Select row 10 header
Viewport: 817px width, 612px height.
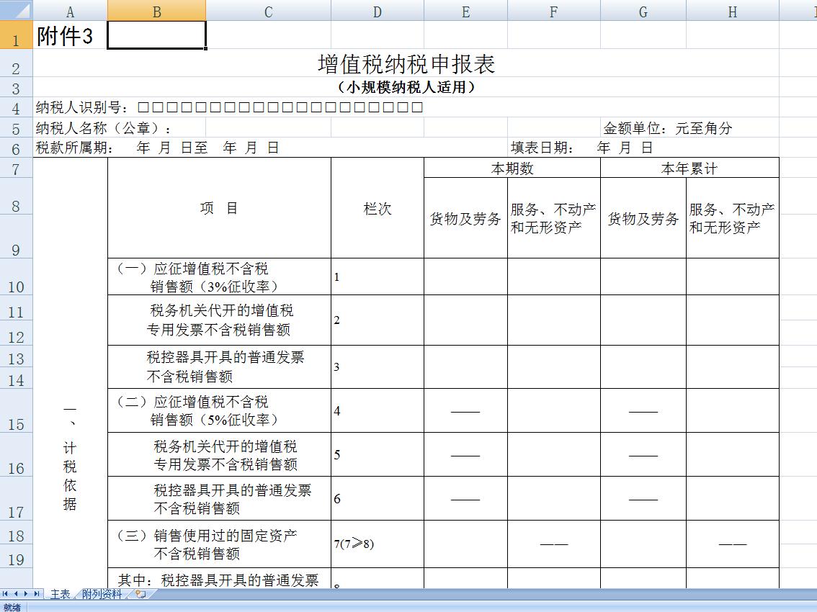click(x=16, y=276)
